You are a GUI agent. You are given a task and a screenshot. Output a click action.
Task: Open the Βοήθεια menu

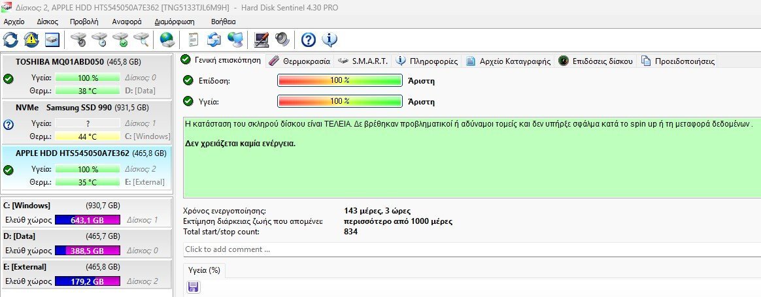click(x=223, y=22)
